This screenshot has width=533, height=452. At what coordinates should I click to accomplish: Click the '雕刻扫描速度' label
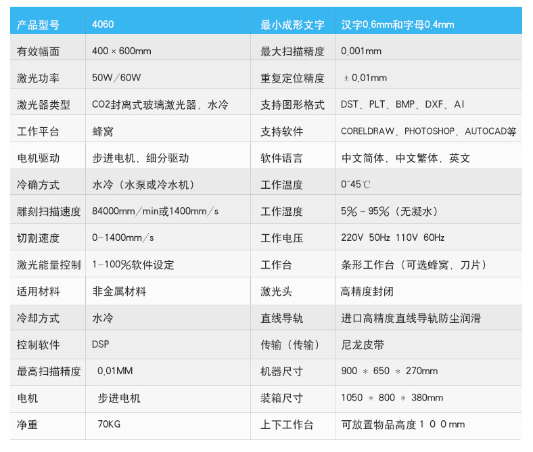[x=49, y=212]
